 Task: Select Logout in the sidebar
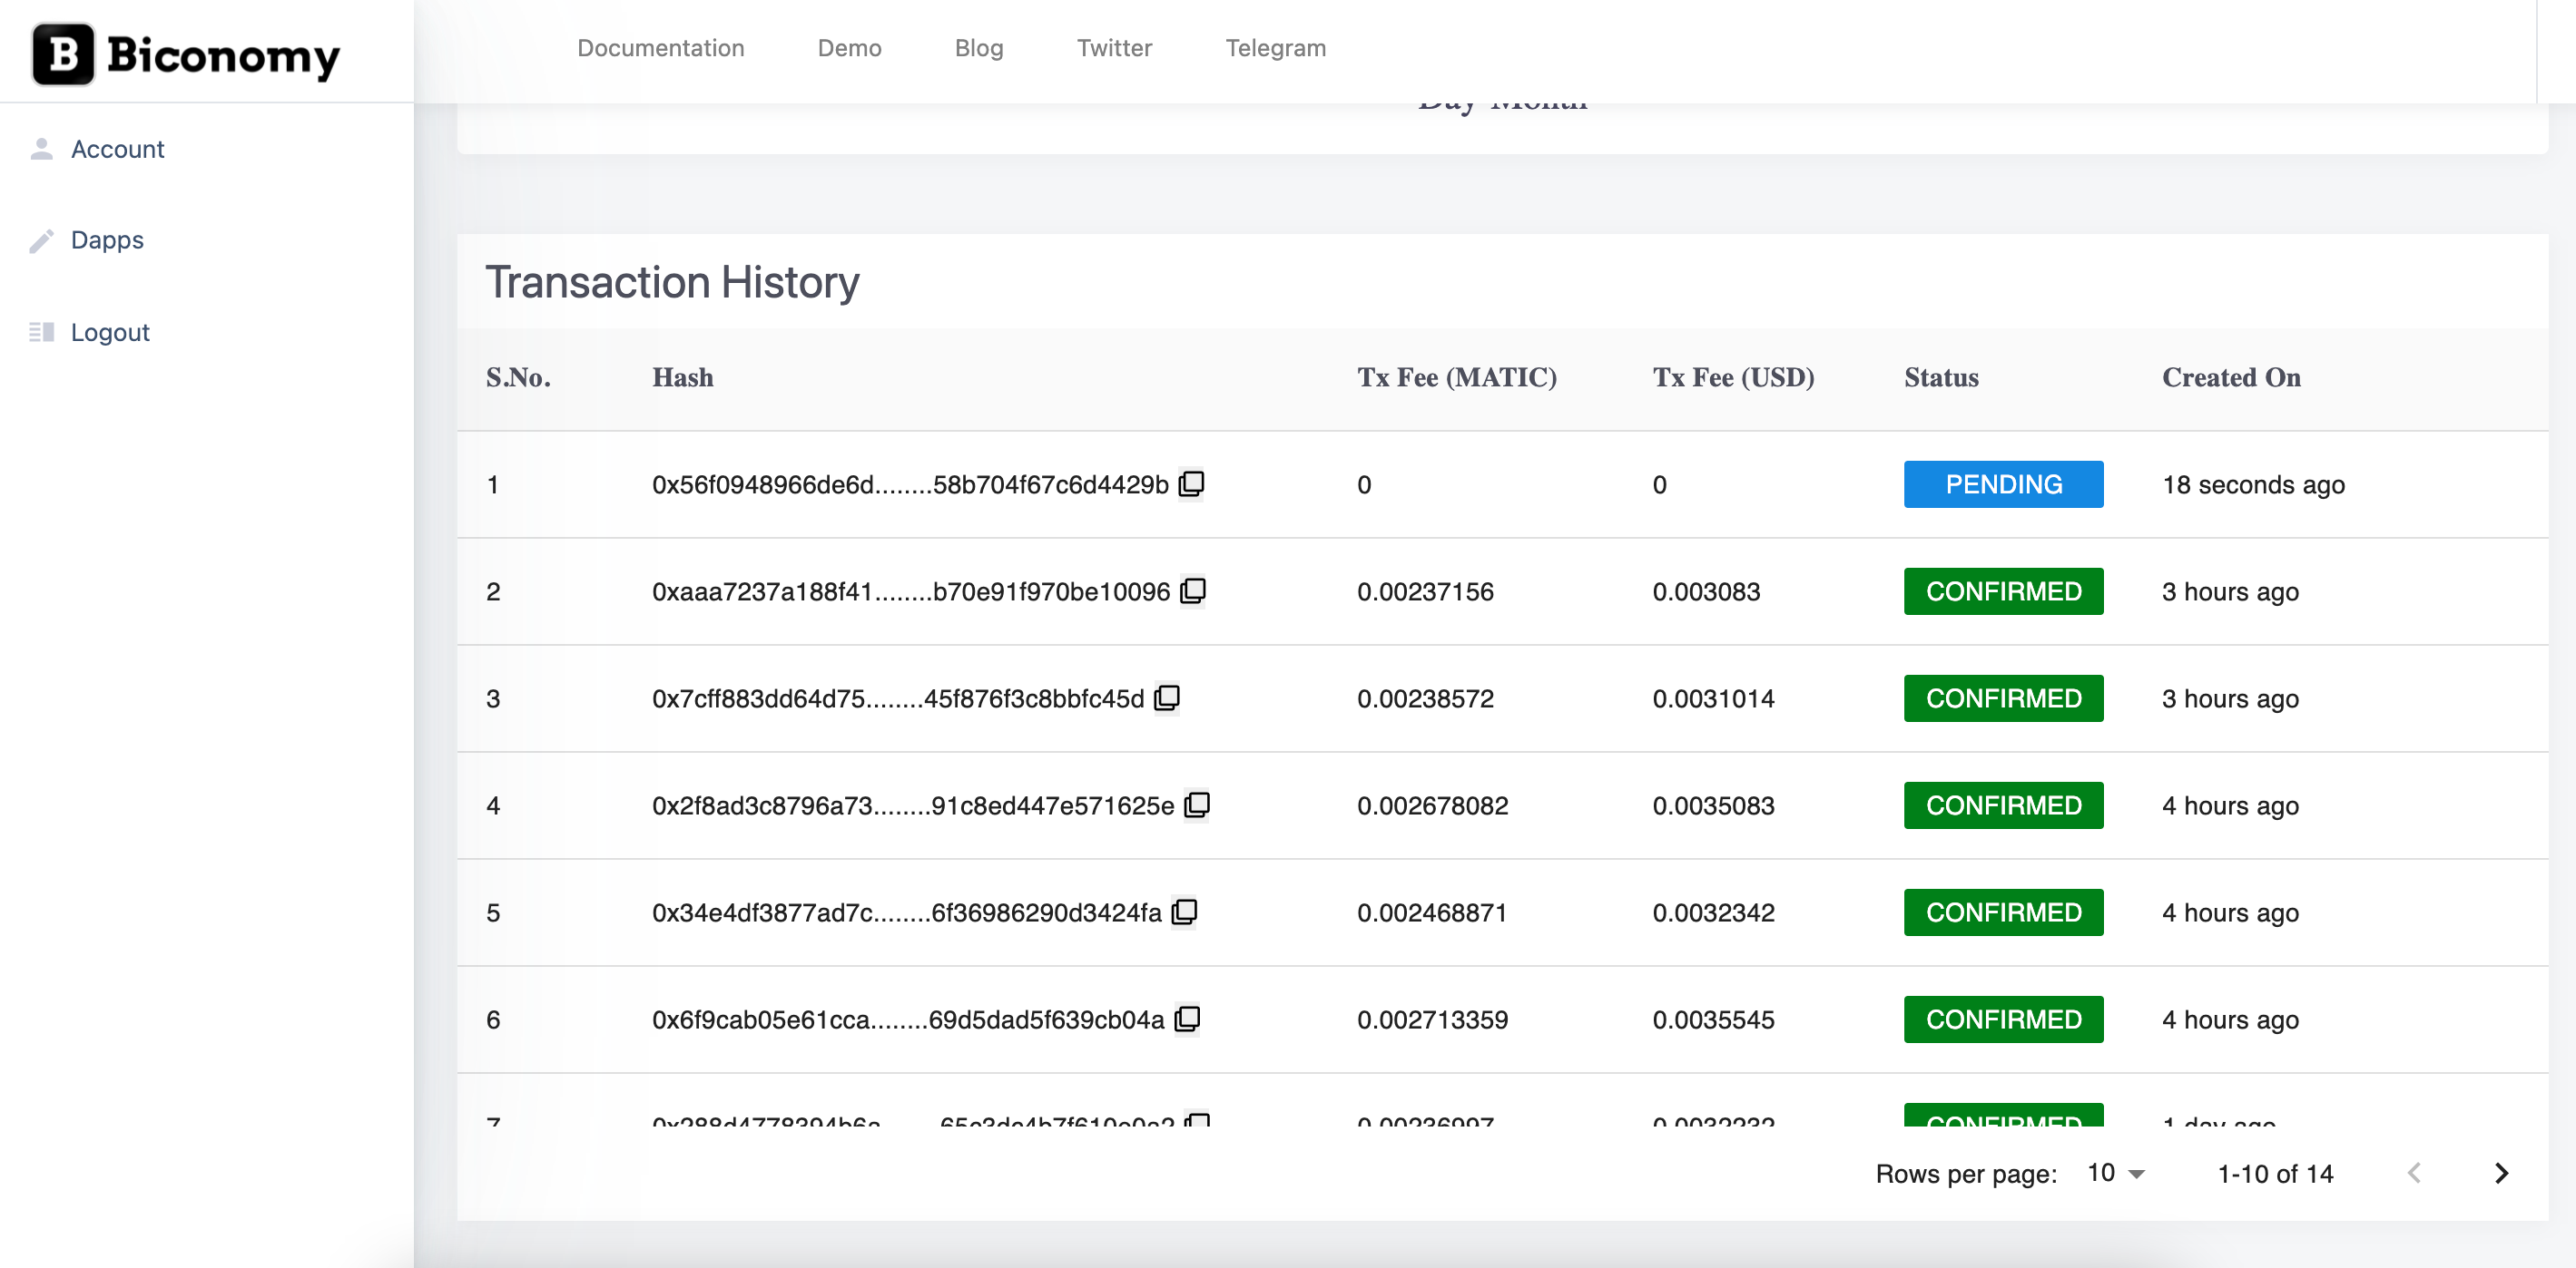[x=110, y=332]
